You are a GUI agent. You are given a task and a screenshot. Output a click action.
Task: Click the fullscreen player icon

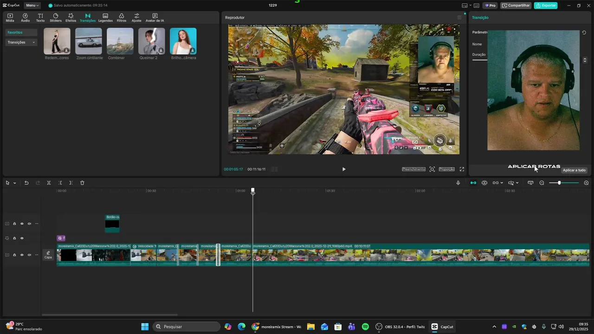tap(462, 169)
